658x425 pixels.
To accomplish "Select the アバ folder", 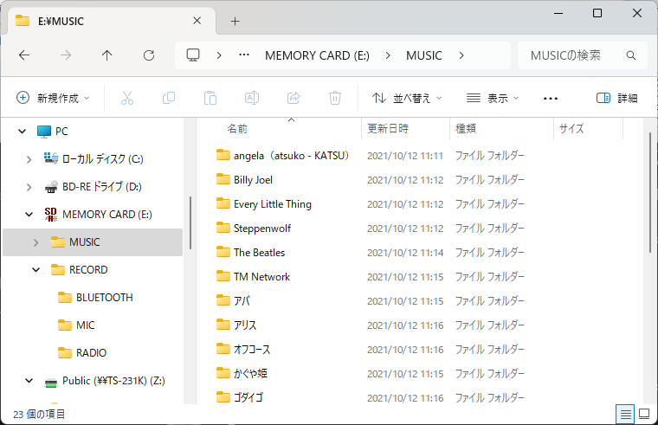I will (242, 301).
